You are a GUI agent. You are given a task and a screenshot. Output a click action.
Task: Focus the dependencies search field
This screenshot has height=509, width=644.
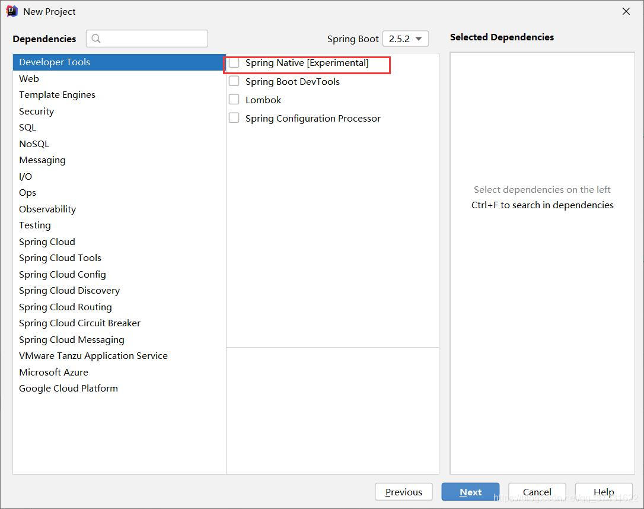click(147, 39)
